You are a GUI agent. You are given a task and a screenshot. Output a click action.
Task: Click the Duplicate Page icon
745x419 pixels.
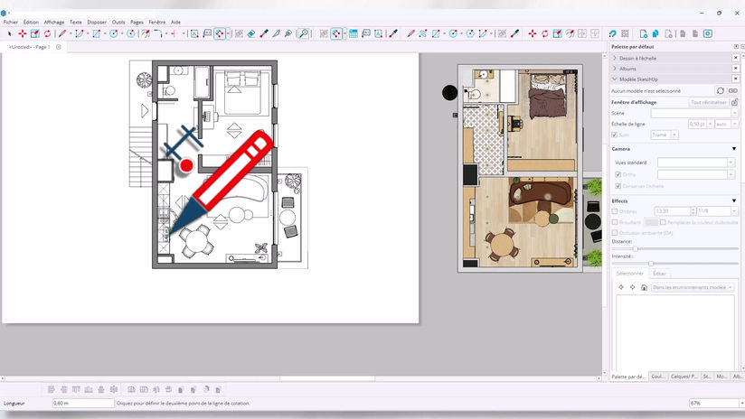coord(655,33)
